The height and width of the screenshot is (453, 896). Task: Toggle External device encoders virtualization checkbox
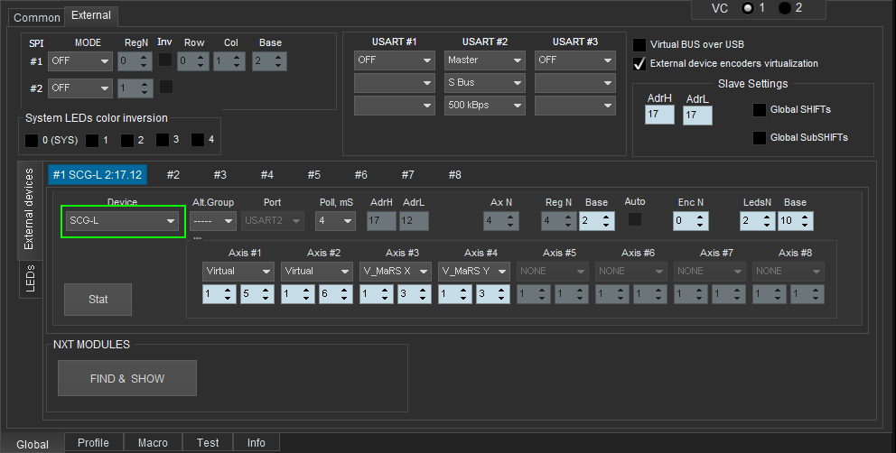639,63
